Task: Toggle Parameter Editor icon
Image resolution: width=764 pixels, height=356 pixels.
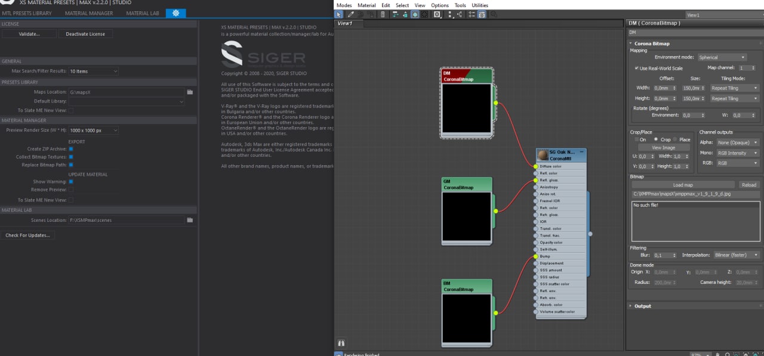Action: [x=482, y=14]
